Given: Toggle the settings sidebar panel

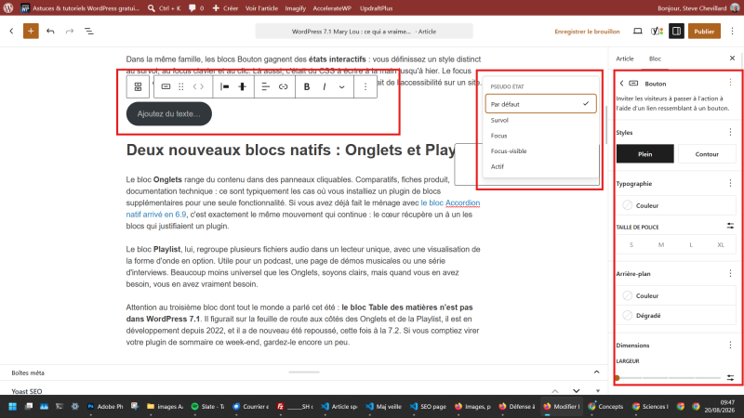Looking at the screenshot, I should [677, 32].
